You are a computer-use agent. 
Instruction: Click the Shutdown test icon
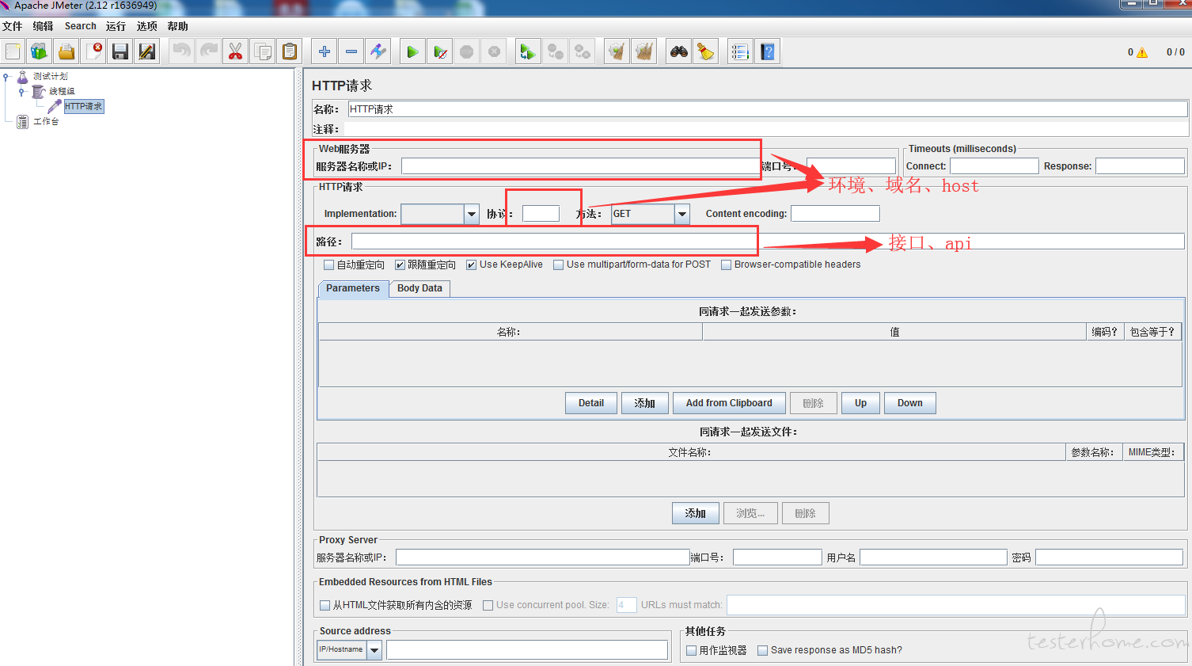point(494,51)
